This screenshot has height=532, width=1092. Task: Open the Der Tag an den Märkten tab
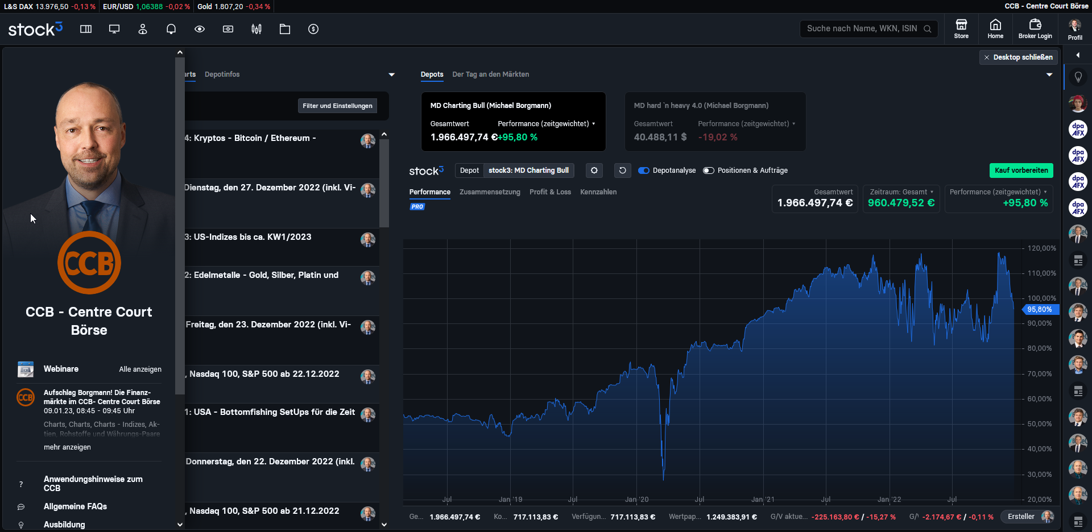pos(490,74)
